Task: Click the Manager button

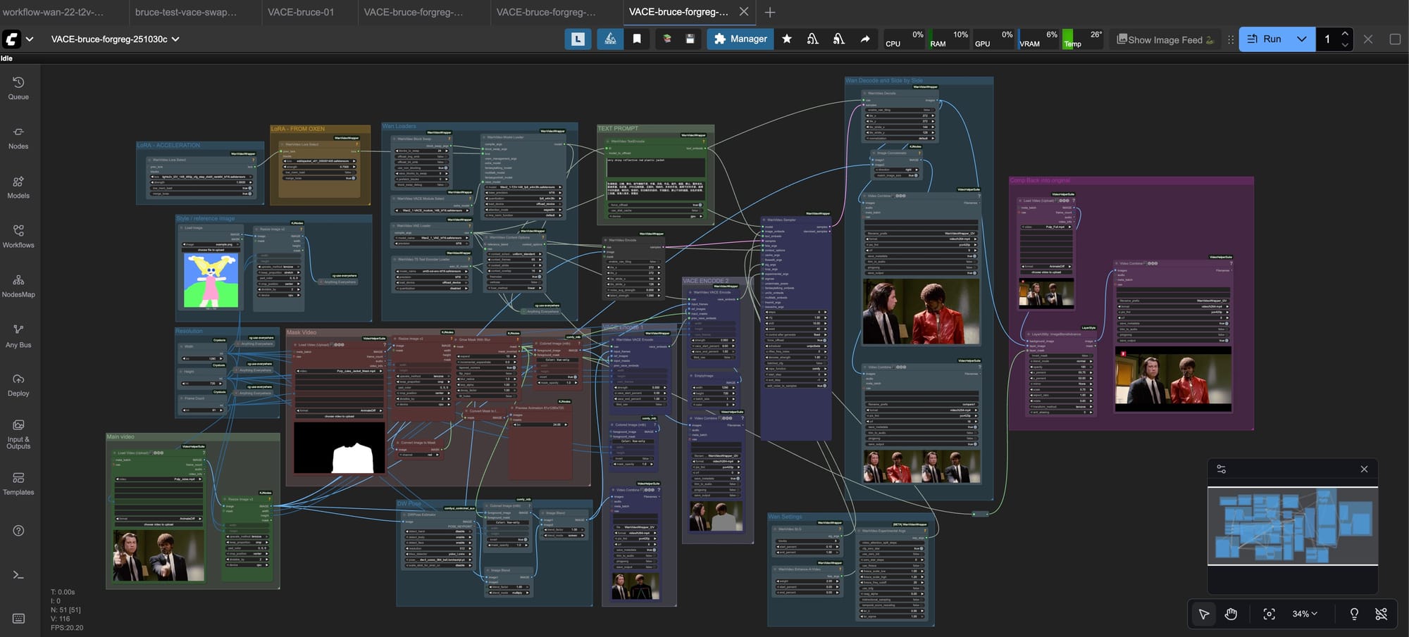Action: coord(740,39)
